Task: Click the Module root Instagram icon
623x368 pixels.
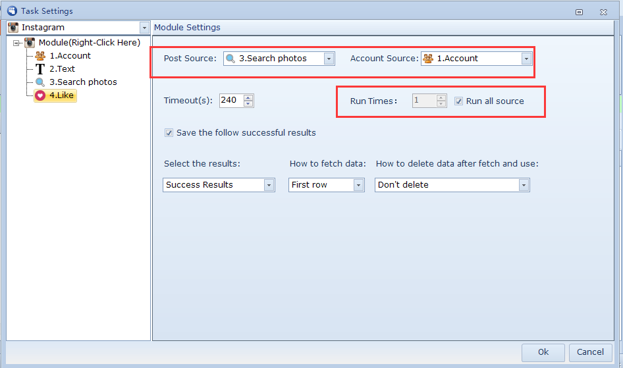Action: point(30,43)
